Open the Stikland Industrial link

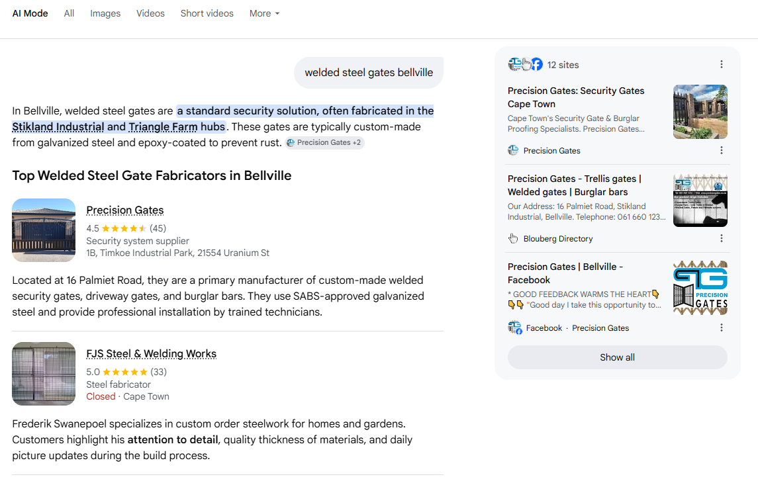[x=58, y=127]
